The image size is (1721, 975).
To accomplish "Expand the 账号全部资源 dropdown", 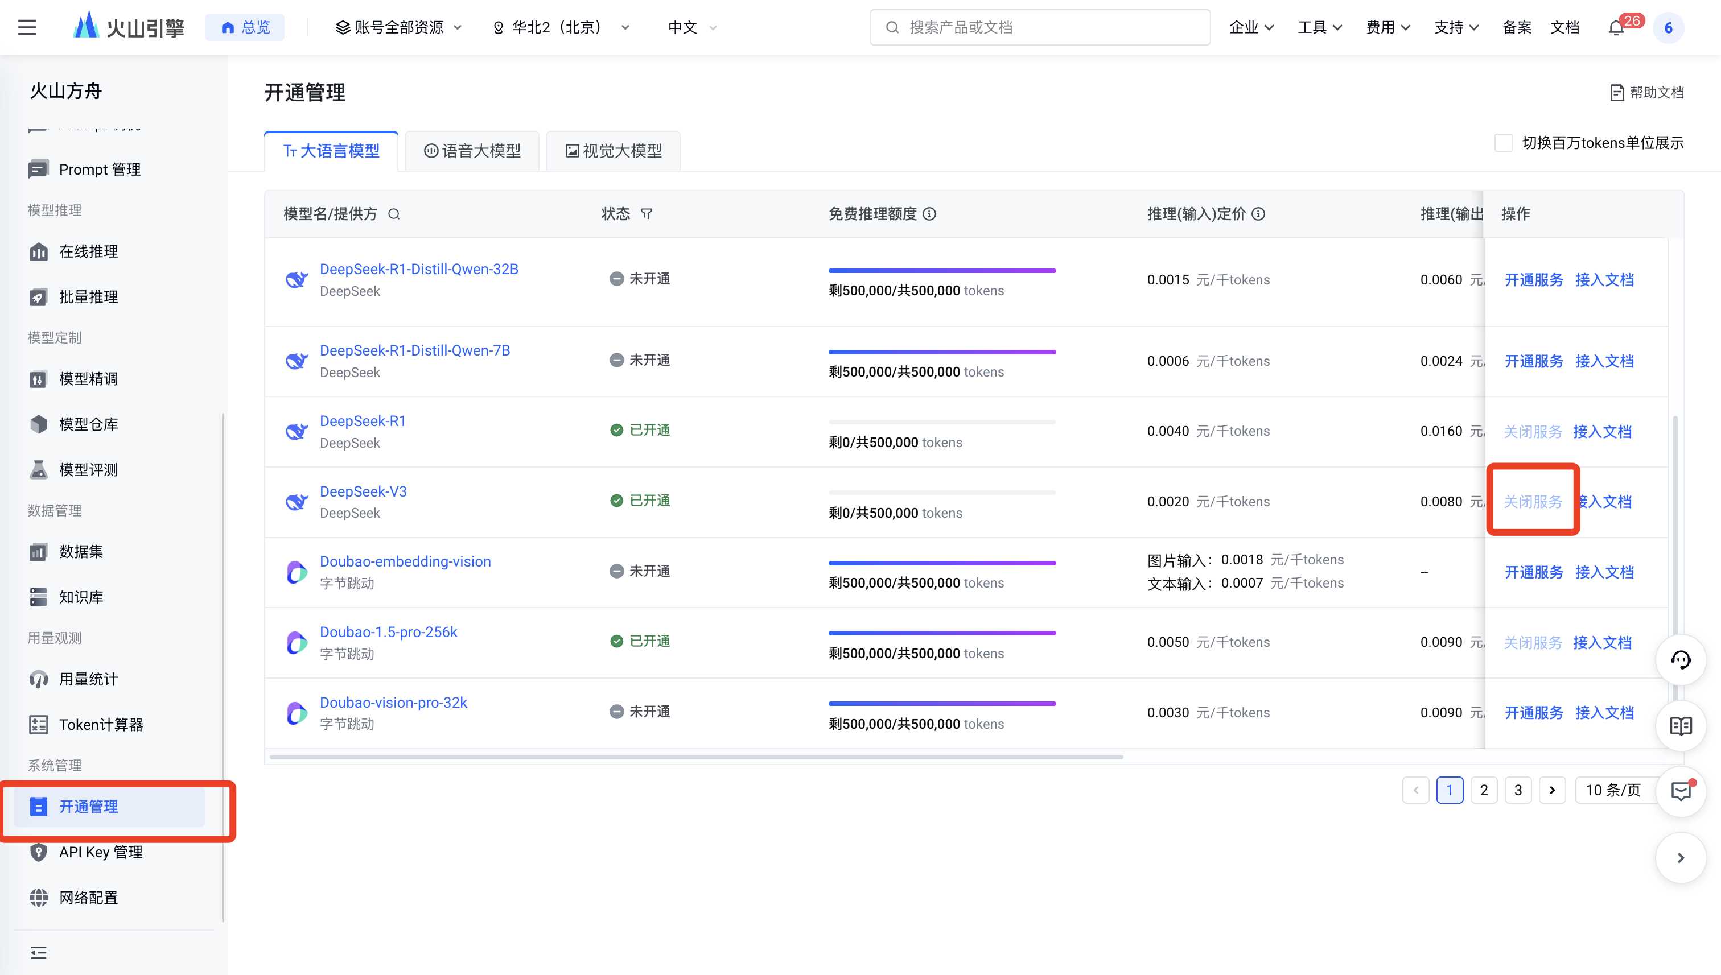I will point(398,27).
